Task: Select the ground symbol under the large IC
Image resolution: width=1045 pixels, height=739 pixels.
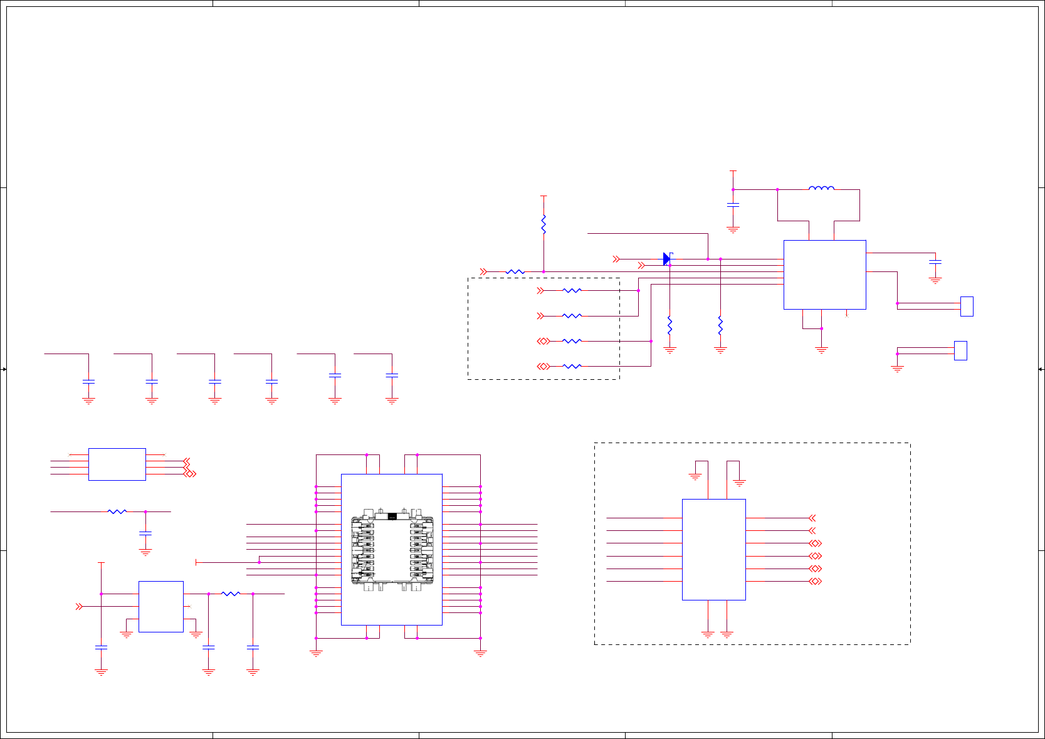Action: pos(822,350)
